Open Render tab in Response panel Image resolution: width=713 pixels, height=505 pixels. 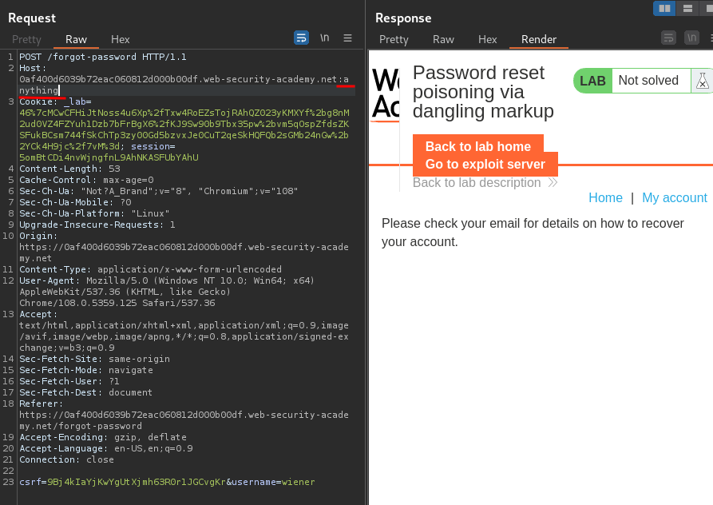pyautogui.click(x=539, y=40)
